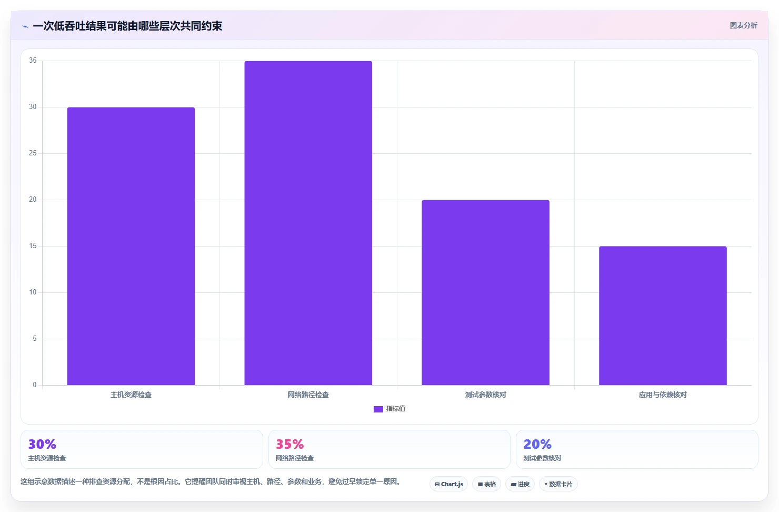Click the y-axis value 30
Image resolution: width=779 pixels, height=512 pixels.
coord(33,107)
